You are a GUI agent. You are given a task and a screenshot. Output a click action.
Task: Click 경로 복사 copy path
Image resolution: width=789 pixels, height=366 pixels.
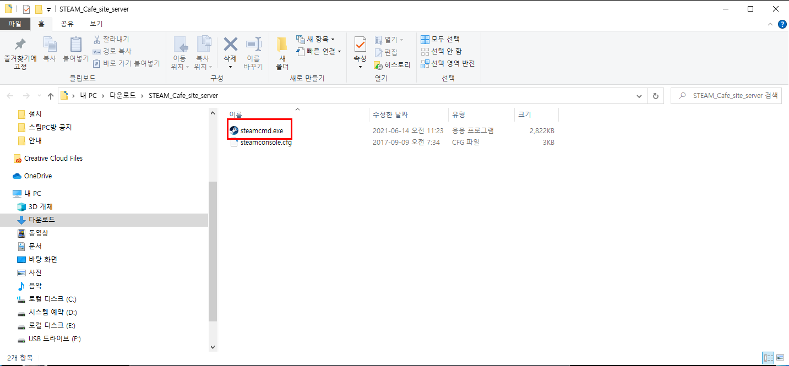(112, 51)
